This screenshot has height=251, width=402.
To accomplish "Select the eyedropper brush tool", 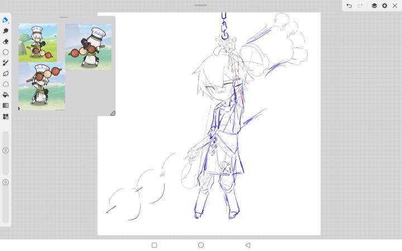I will [6, 62].
